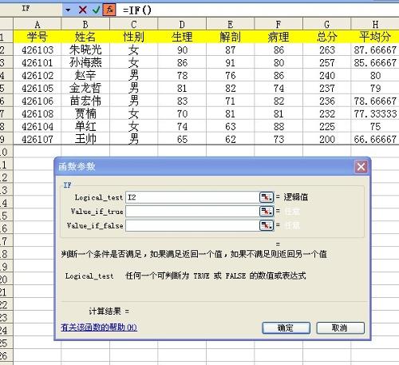399x365 pixels.
Task: Collapse dialog via Value_if_true range selector icon
Action: (x=267, y=212)
